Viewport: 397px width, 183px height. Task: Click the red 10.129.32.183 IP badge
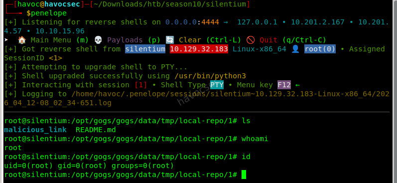click(199, 49)
